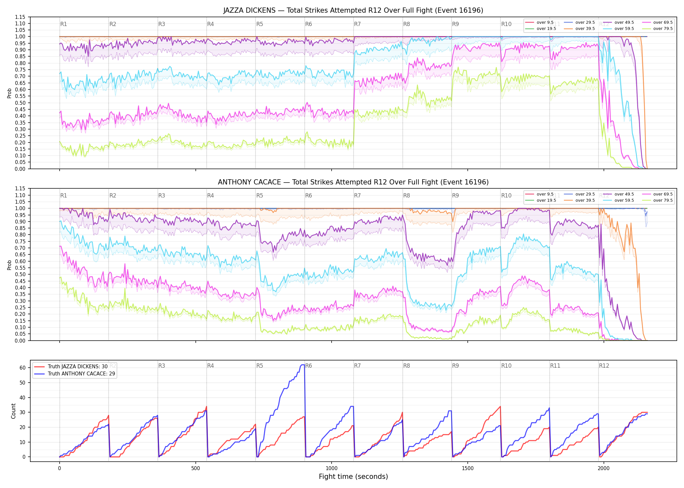Click the R4 round label in Dickens chart
The height and width of the screenshot is (488, 684).
tap(210, 24)
